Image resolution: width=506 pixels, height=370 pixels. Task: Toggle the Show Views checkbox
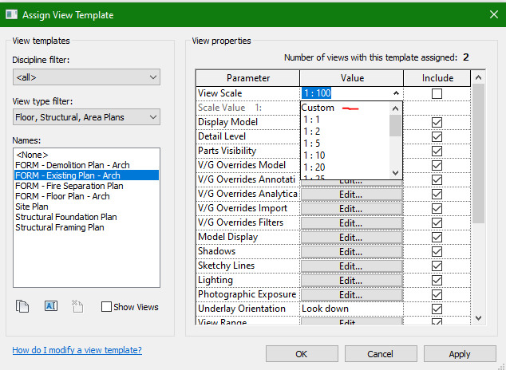click(106, 306)
